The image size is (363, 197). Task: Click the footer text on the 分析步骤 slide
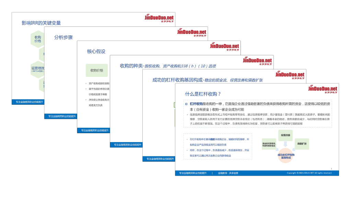[62, 116]
